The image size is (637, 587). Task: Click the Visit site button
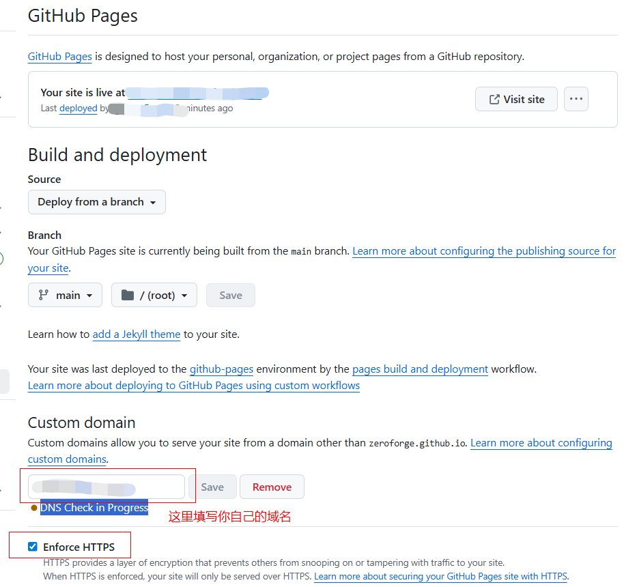tap(516, 99)
